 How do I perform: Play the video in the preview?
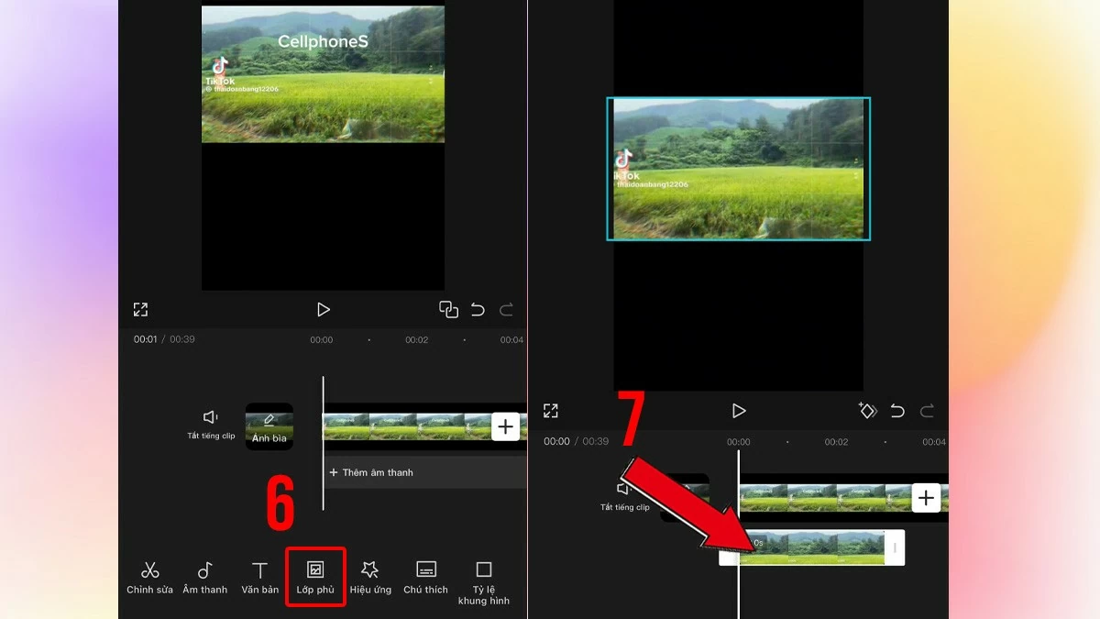point(323,309)
